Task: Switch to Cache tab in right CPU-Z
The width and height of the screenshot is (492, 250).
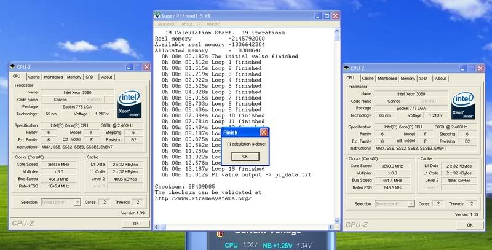Action: point(368,79)
